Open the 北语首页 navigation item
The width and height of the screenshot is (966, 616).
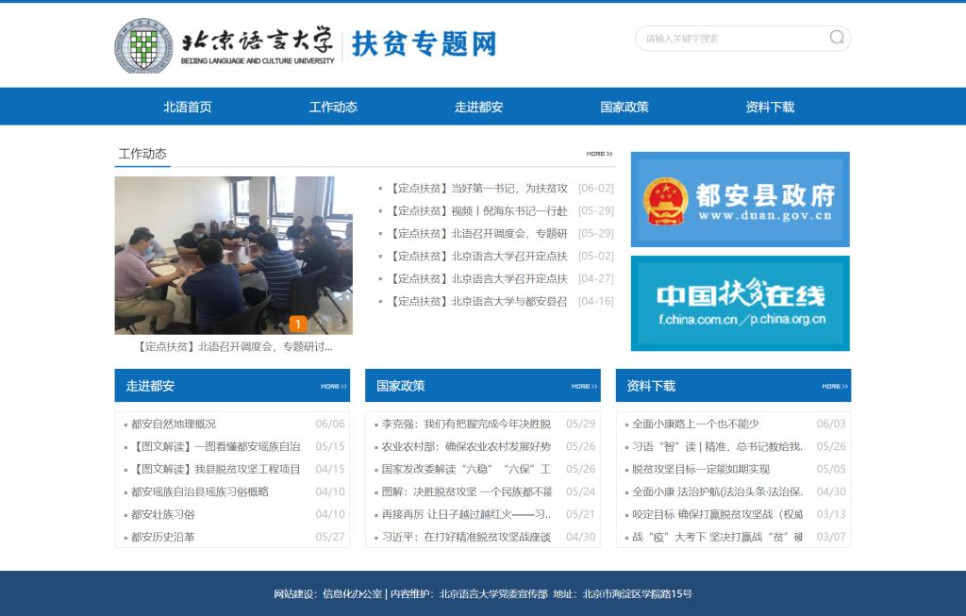187,107
